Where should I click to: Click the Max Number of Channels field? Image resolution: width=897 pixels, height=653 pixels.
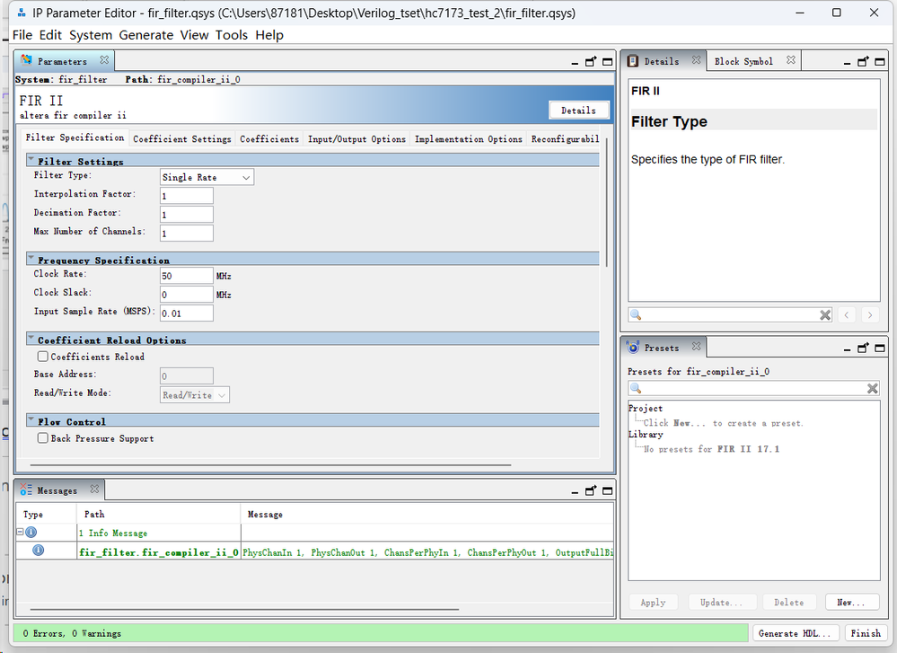click(x=187, y=233)
